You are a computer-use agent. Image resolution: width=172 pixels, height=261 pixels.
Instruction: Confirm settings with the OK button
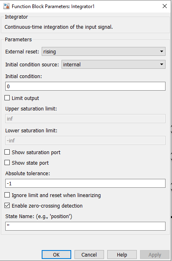(x=56, y=255)
